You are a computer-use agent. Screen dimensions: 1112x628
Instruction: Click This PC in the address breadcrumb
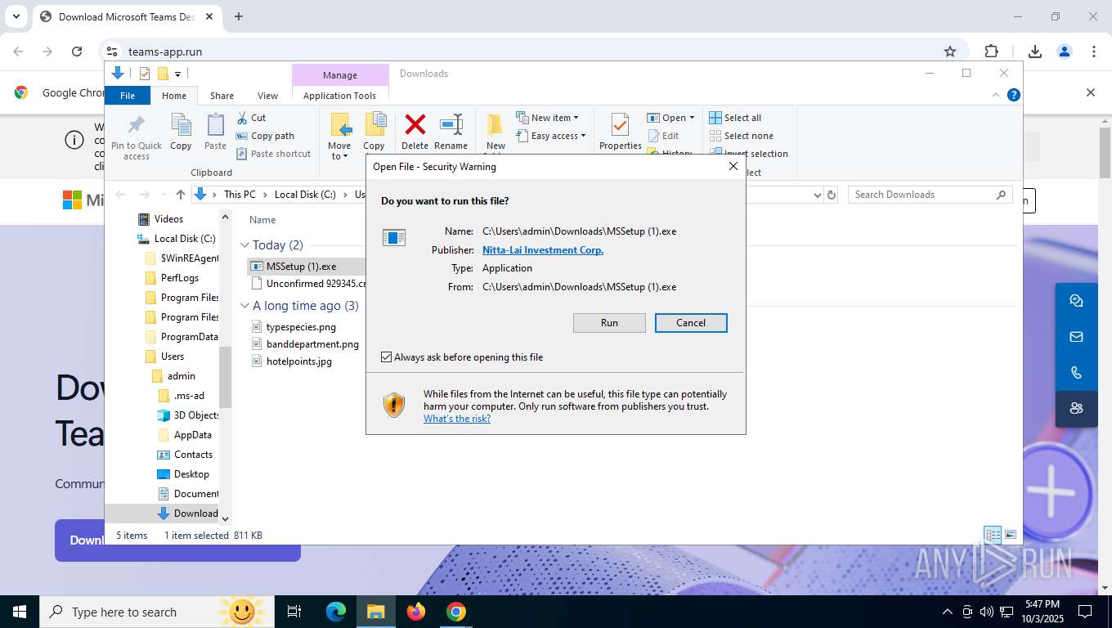tap(240, 195)
